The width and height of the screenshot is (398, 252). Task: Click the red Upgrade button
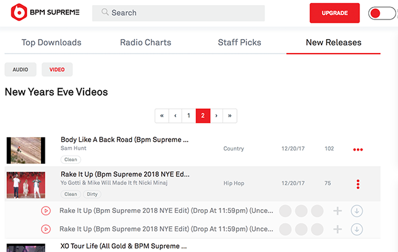(x=334, y=13)
